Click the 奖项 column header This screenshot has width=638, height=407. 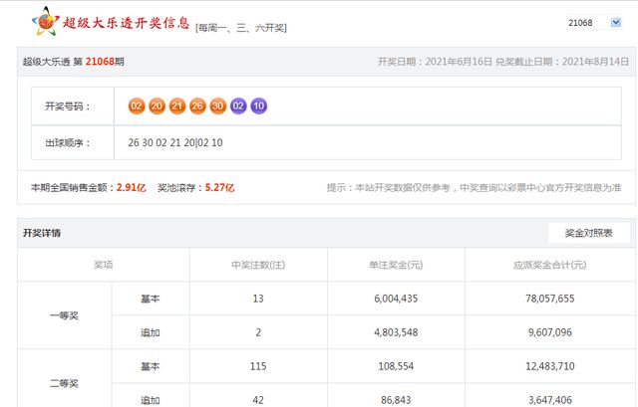point(103,265)
